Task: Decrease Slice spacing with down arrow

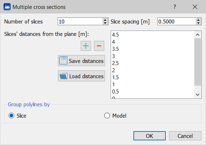Action: 199,23
